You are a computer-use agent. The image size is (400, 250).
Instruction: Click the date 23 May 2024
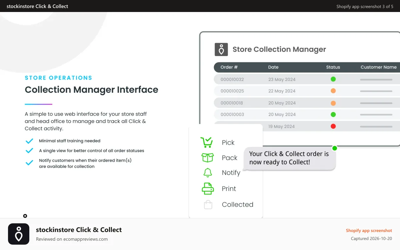click(x=282, y=79)
